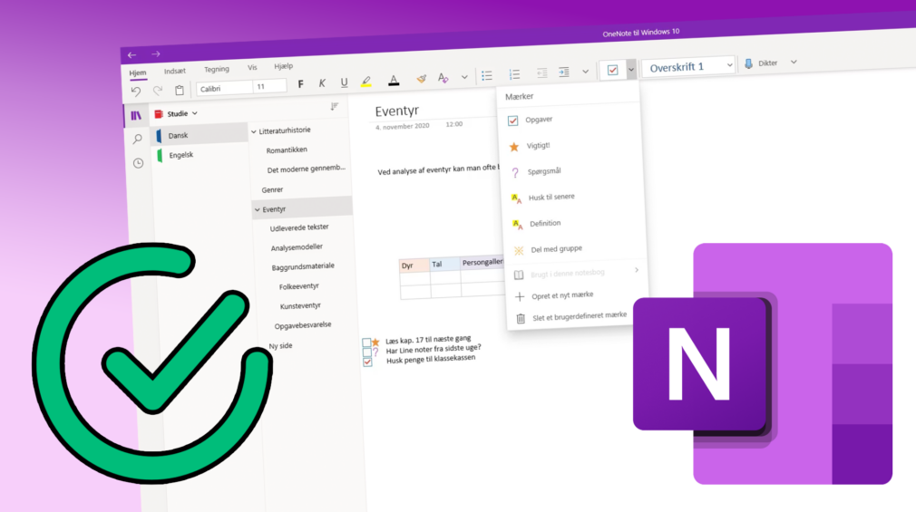Open the Indsæt tab

pyautogui.click(x=175, y=72)
